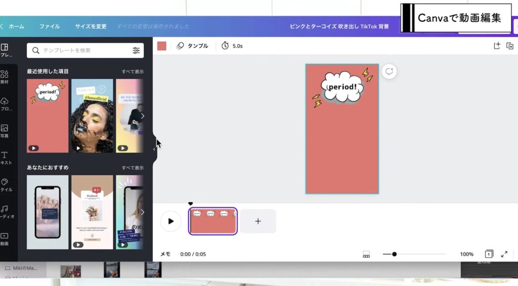Click the add page icon in toolbar
518x286 pixels.
tap(497, 46)
